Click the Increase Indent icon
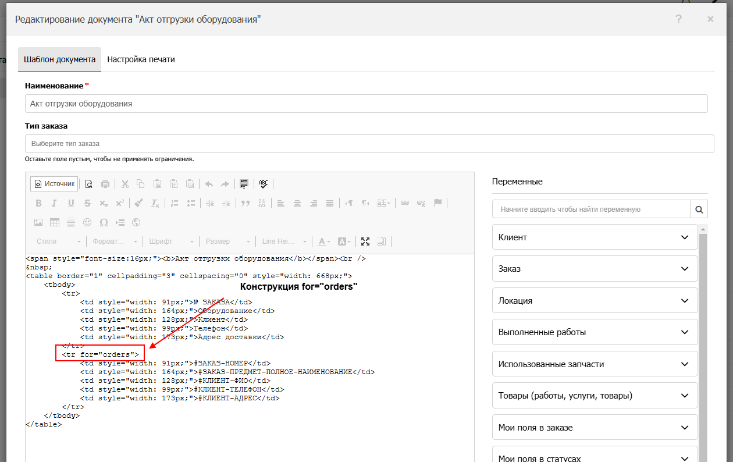The width and height of the screenshot is (733, 462). pos(226,203)
